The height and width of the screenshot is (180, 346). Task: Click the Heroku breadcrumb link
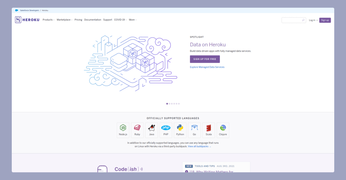[45, 10]
